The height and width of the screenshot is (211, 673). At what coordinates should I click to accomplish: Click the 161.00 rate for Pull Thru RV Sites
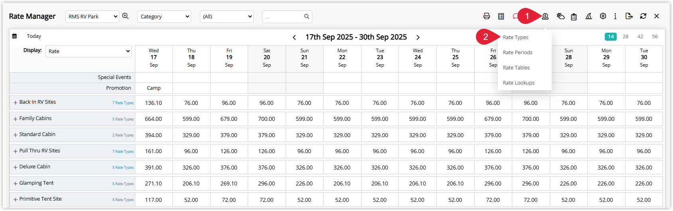click(154, 151)
